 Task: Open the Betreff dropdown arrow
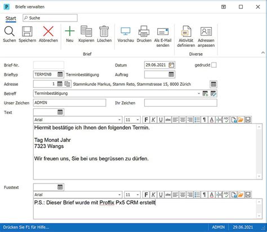199,94
